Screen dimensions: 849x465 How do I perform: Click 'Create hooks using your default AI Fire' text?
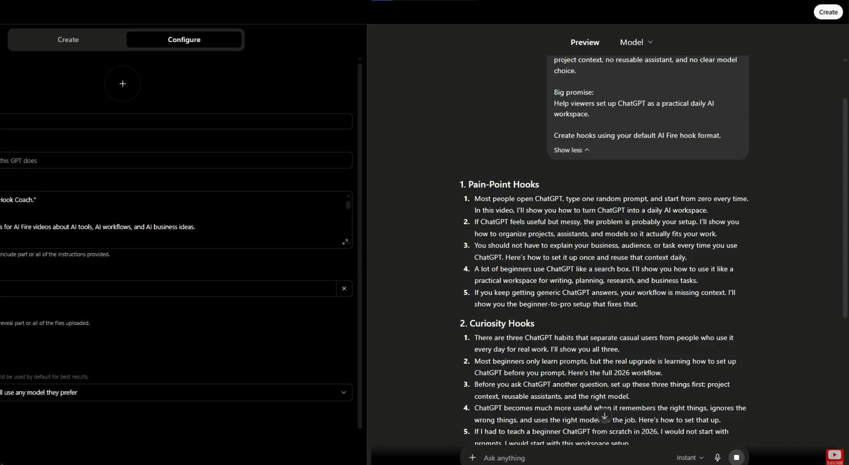[x=637, y=136]
